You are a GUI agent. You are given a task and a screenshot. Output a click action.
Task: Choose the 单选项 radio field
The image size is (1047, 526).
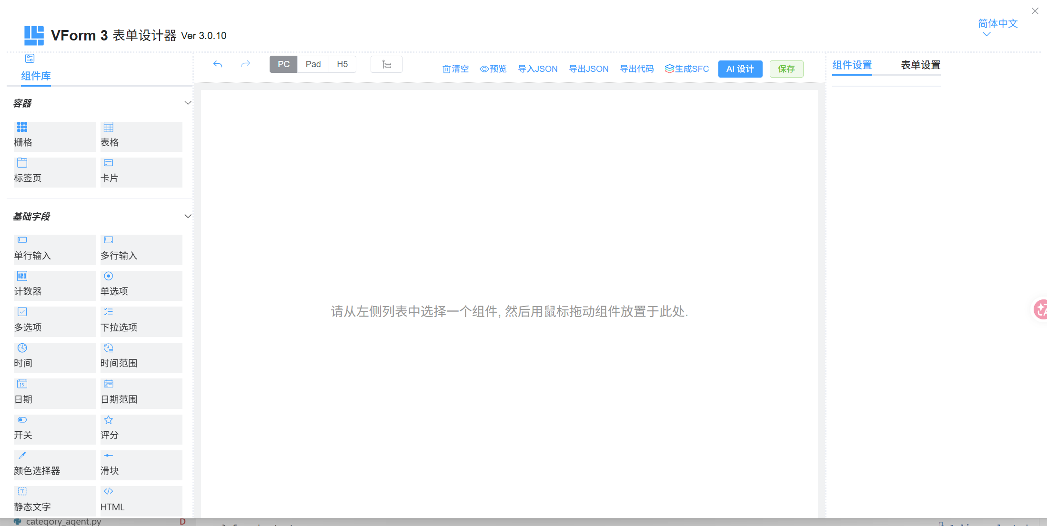[x=141, y=286]
